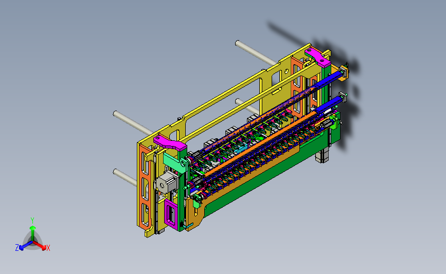Select the long orange diagonal bar along the assembly
The width and height of the screenshot is (446, 274).
click(x=260, y=143)
